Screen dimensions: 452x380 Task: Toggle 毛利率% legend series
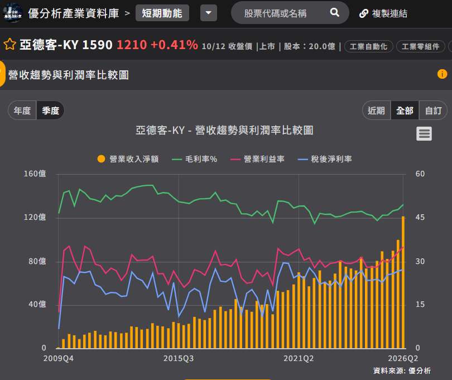[195, 159]
